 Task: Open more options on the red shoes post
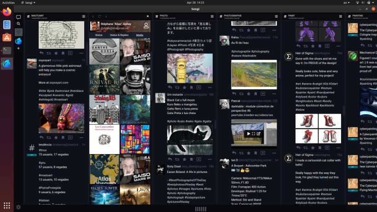pos(338,148)
